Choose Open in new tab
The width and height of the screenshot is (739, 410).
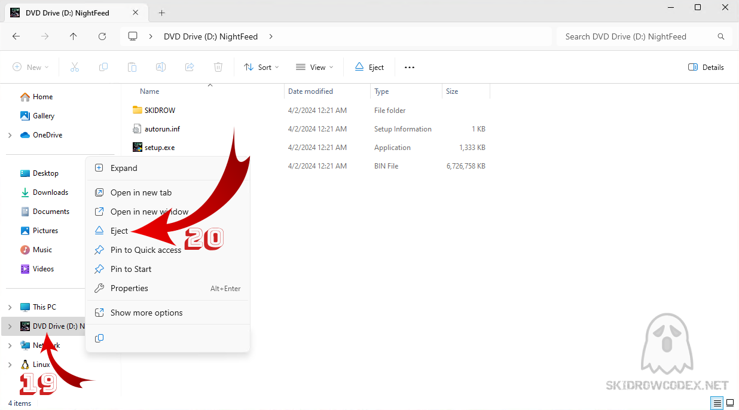[x=167, y=192]
